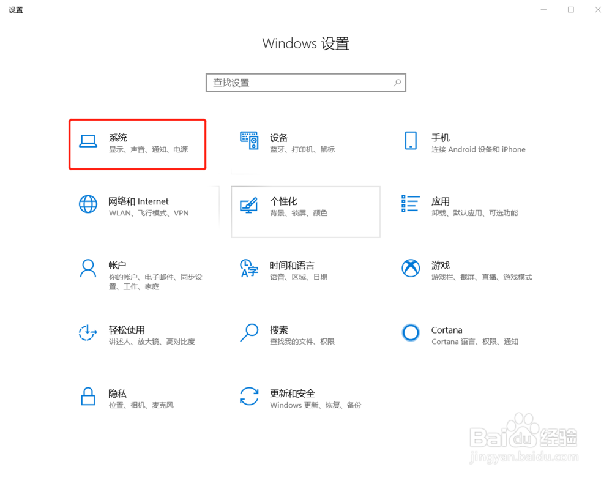
Task: Click the text 讲述人、放大镜、高对比度
Action: coord(152,342)
